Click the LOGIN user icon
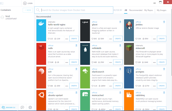The height and width of the screenshot is (111, 172). pos(25,3)
